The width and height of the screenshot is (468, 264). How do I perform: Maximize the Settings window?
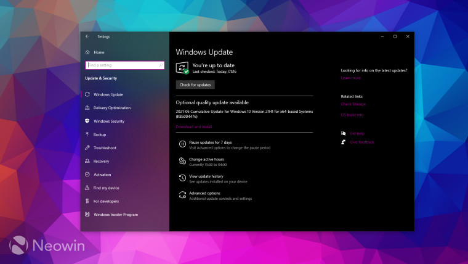tap(395, 36)
